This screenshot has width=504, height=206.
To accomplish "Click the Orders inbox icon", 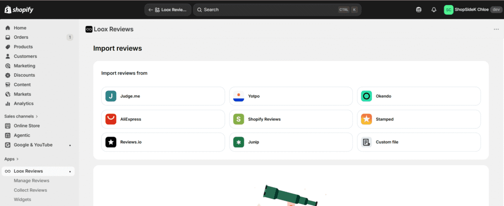I will (8, 37).
